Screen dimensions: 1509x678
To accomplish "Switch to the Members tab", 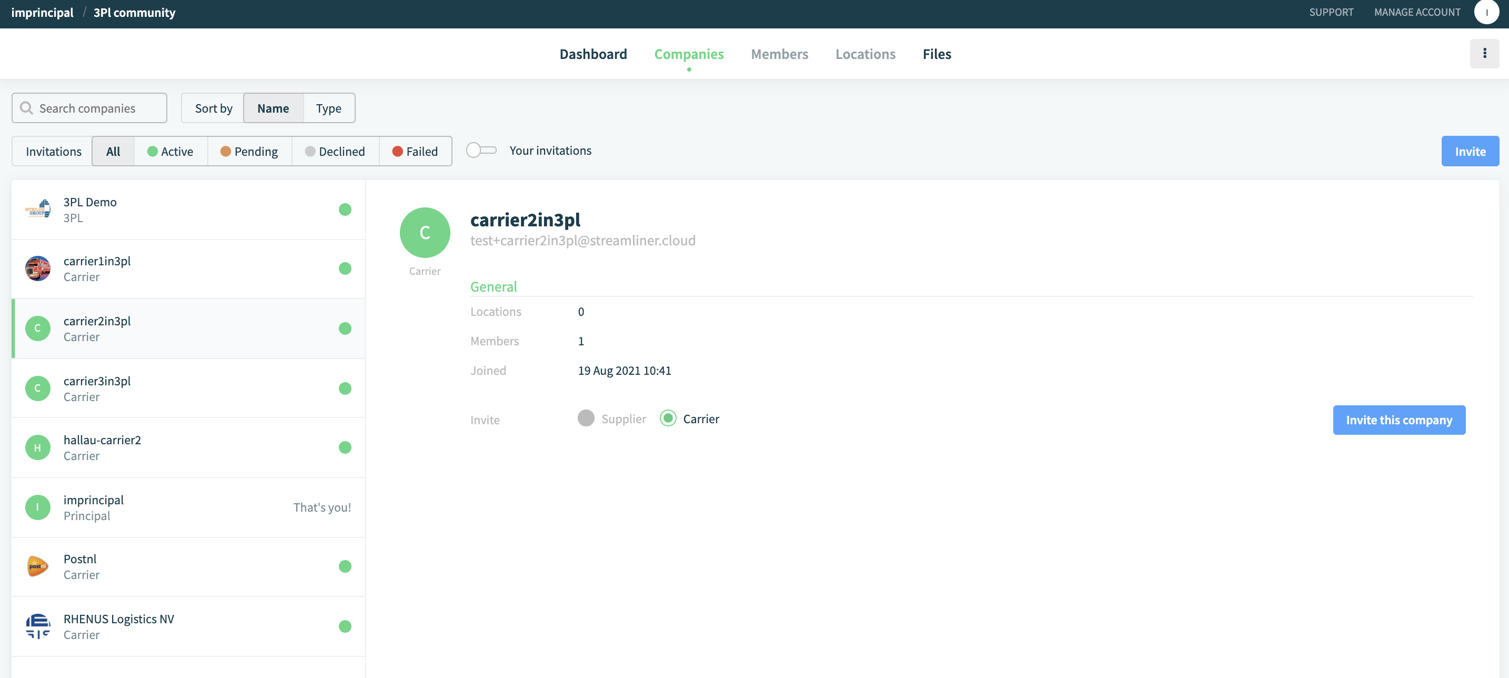I will coord(779,53).
